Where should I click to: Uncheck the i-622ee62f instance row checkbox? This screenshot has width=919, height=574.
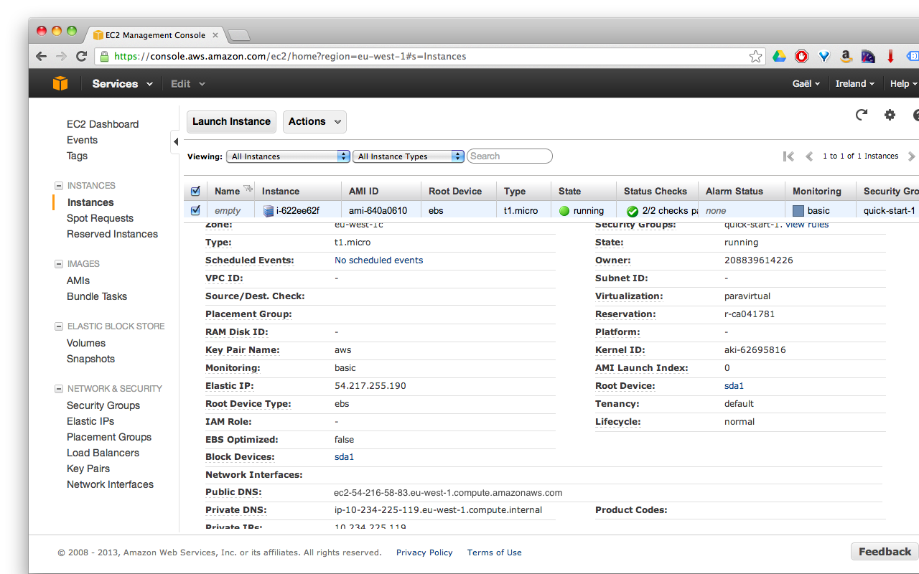pos(195,210)
